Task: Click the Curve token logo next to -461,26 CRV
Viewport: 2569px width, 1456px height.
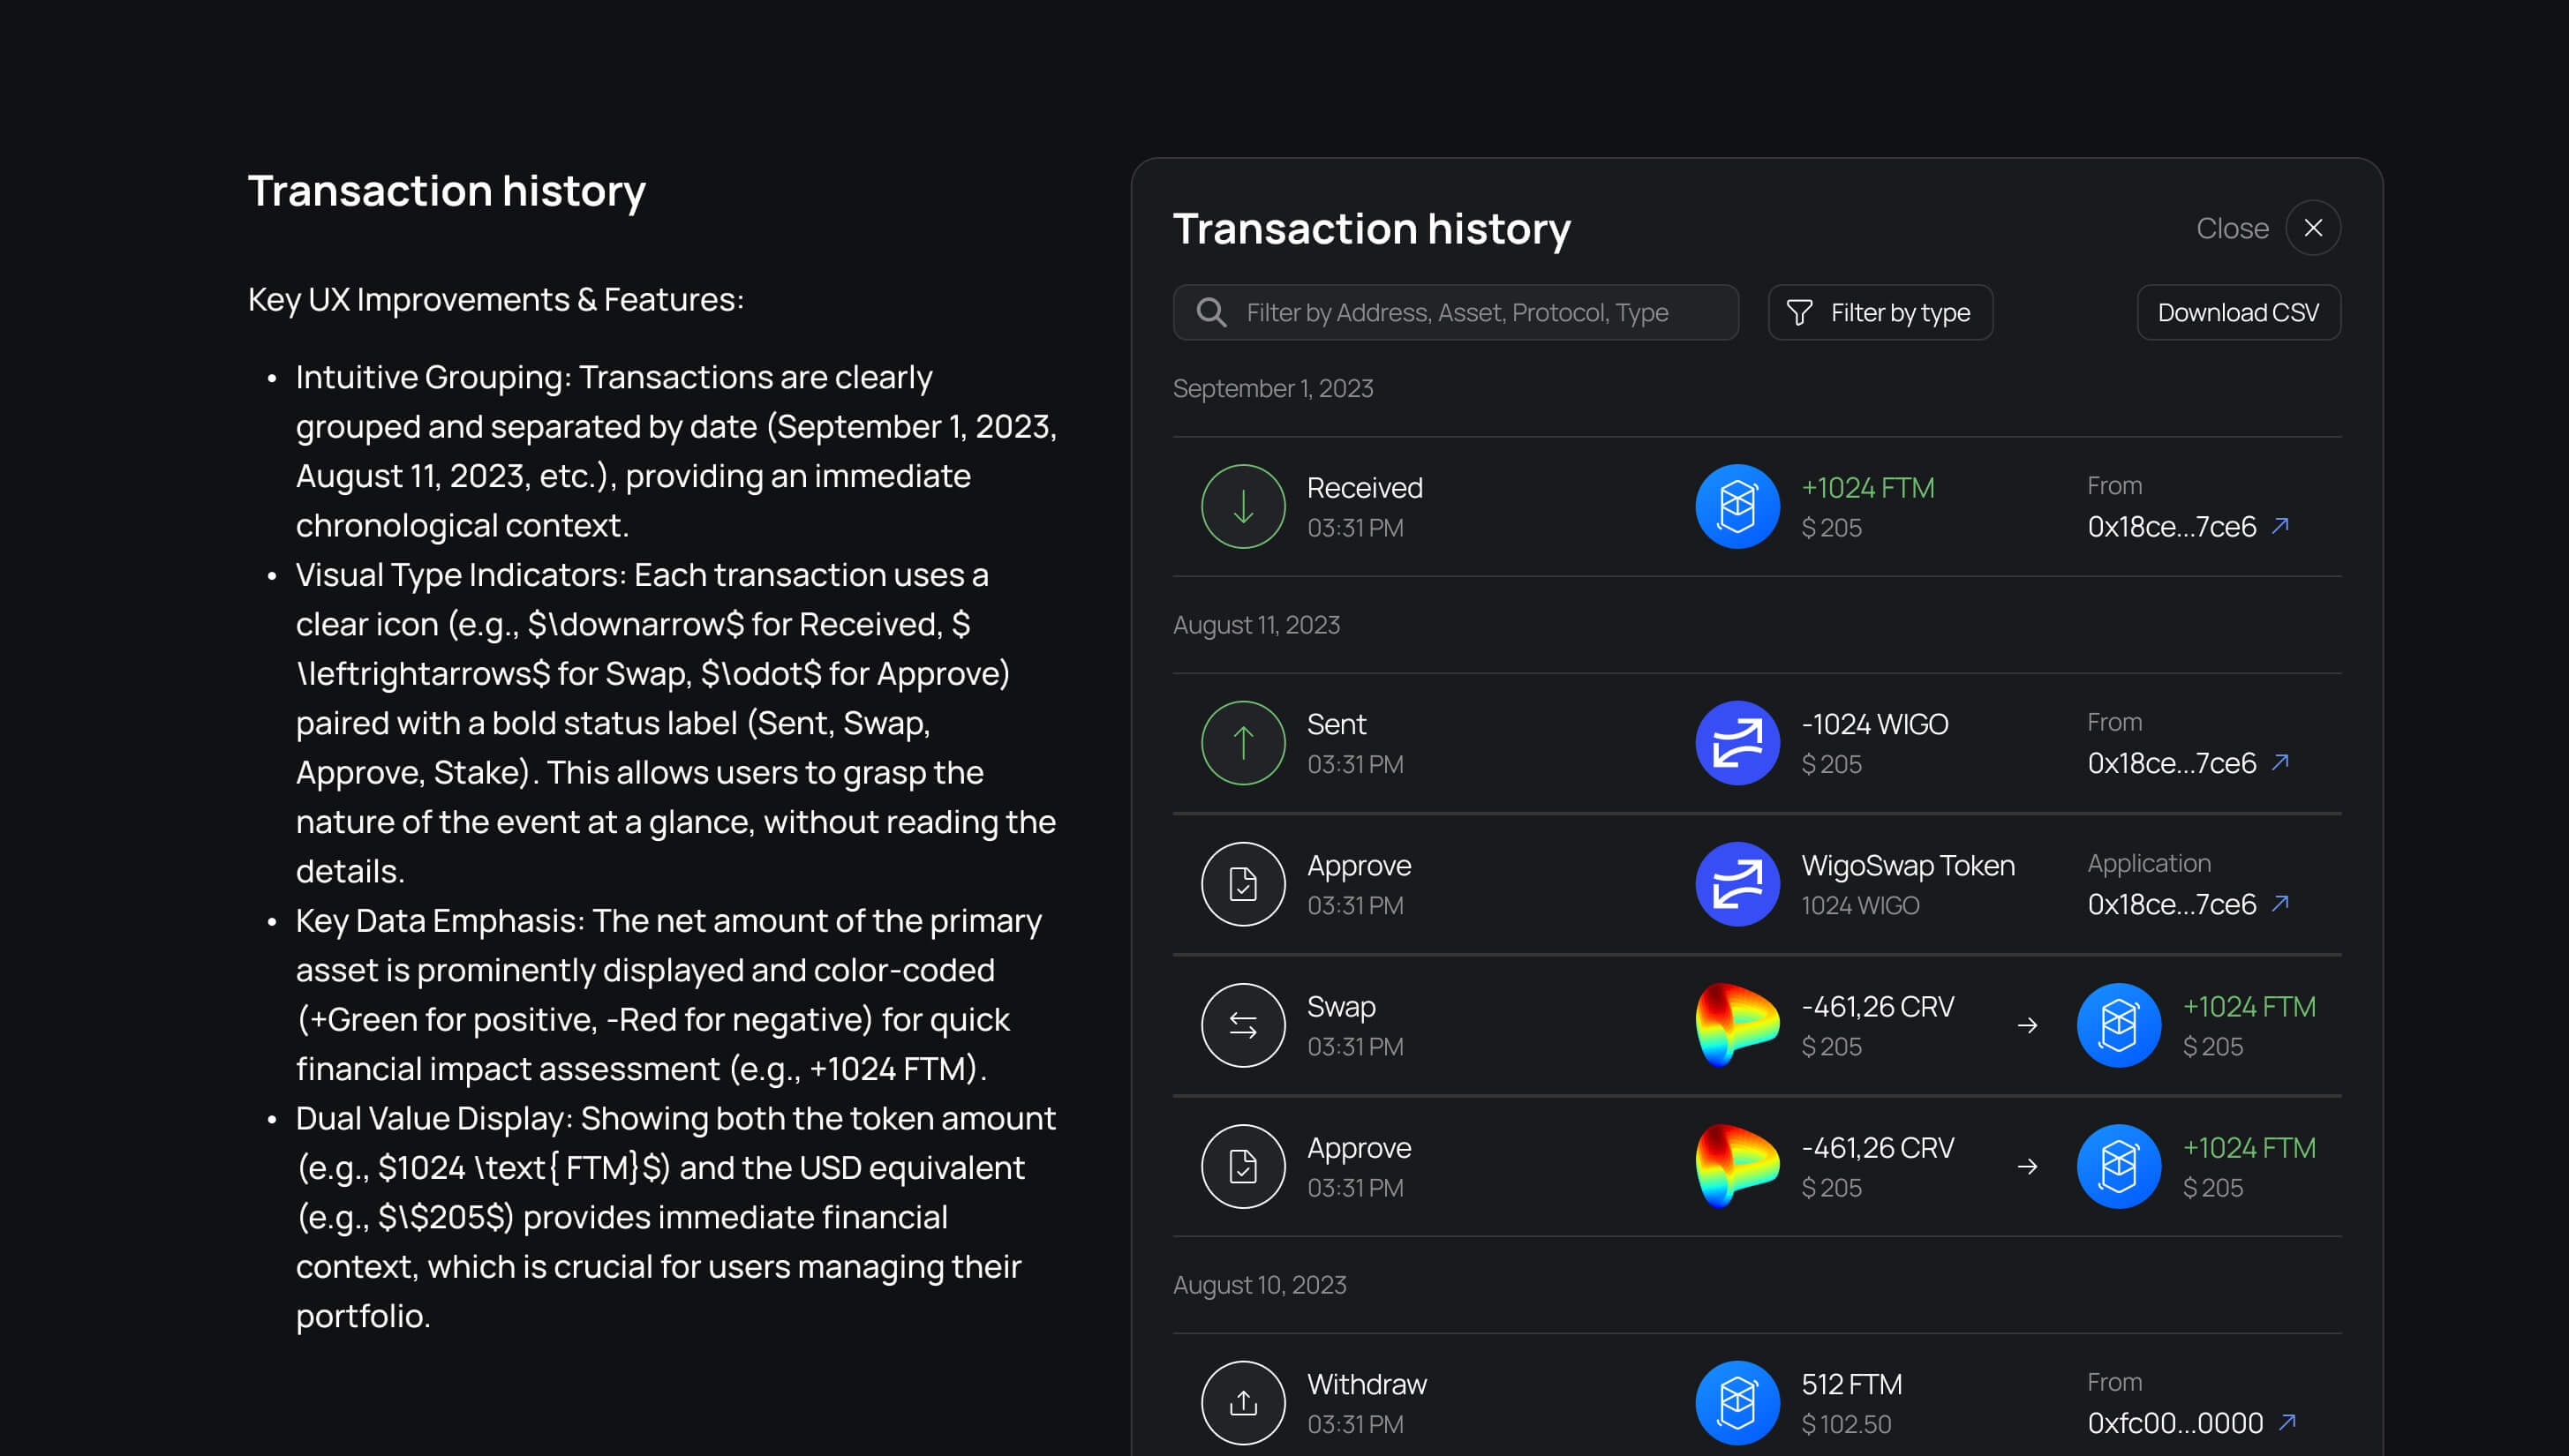Action: [x=1737, y=1025]
